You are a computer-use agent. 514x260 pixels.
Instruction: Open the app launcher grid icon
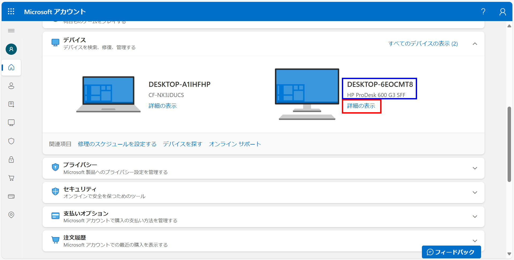(11, 11)
